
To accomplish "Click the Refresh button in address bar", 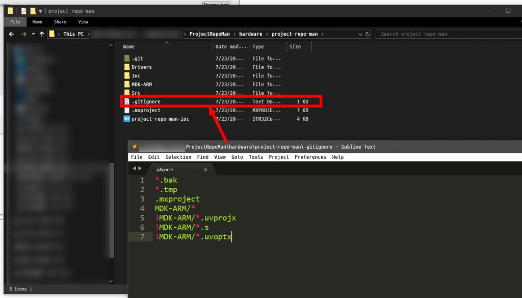I will pos(368,34).
